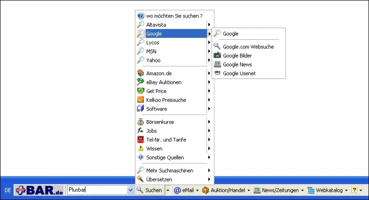
Task: Click the Wissen label
Action: tap(154, 149)
